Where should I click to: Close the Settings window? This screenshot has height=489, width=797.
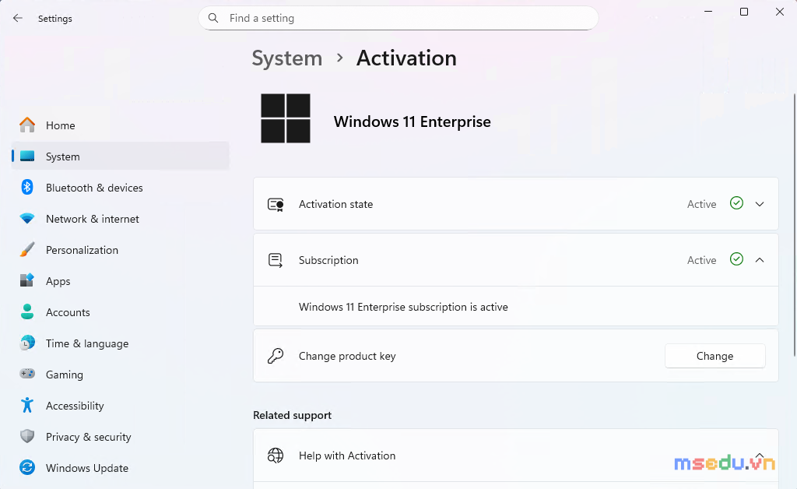pos(780,11)
